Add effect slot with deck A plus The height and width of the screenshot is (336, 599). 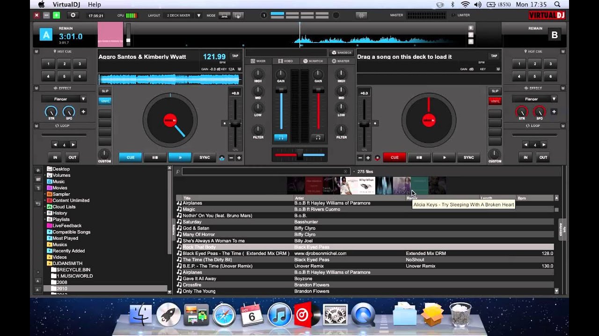tap(83, 112)
